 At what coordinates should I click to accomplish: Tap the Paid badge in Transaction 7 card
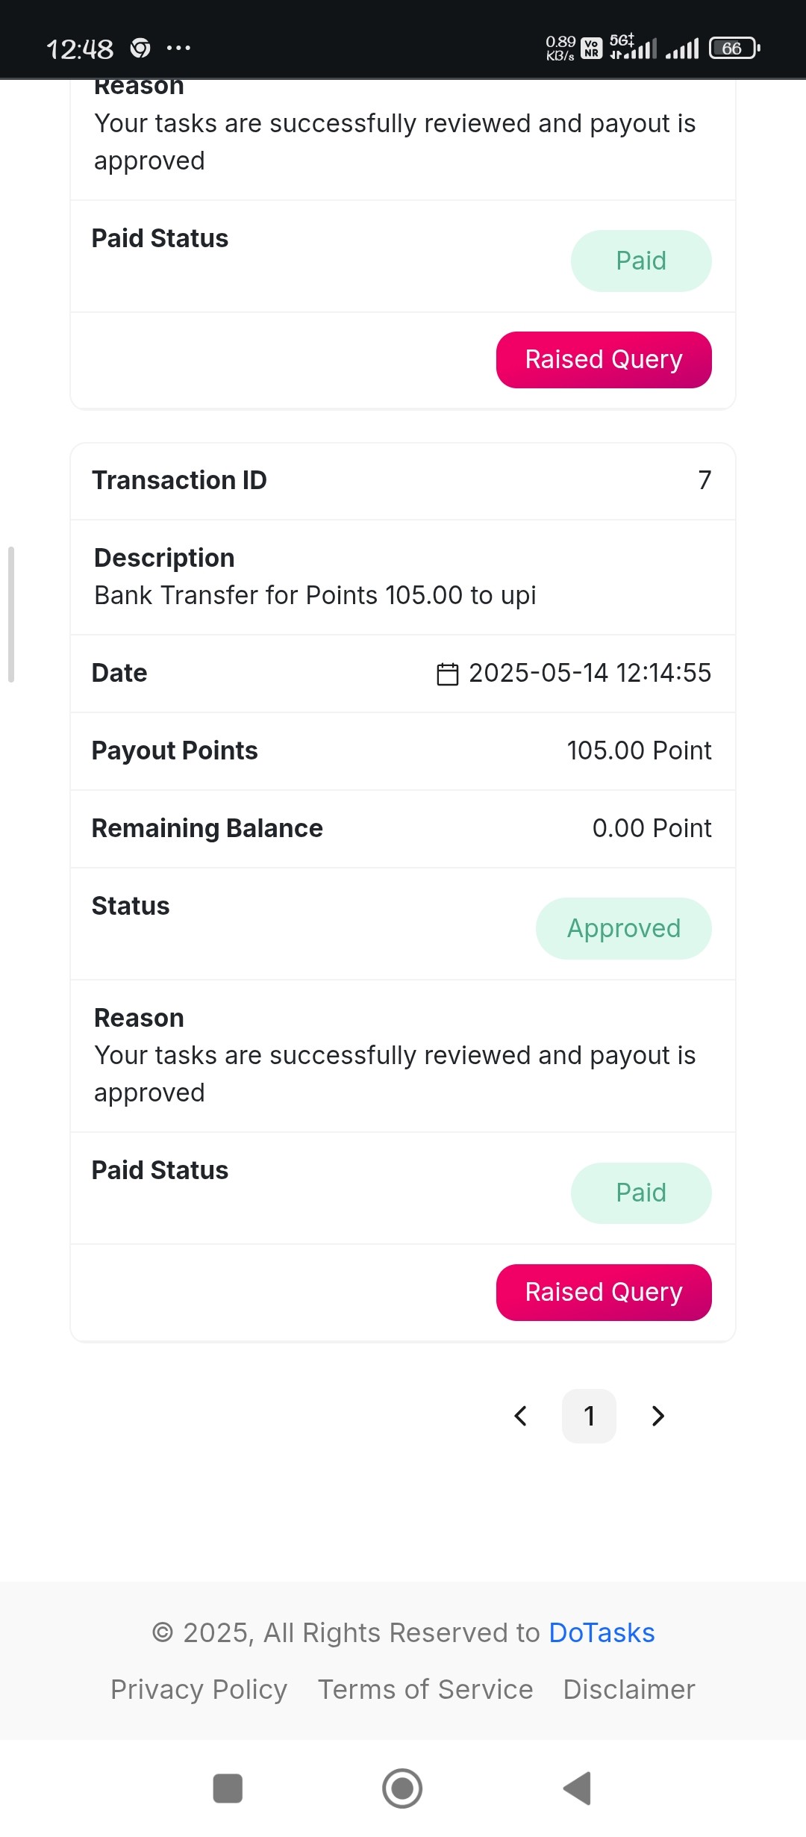[x=641, y=1193]
